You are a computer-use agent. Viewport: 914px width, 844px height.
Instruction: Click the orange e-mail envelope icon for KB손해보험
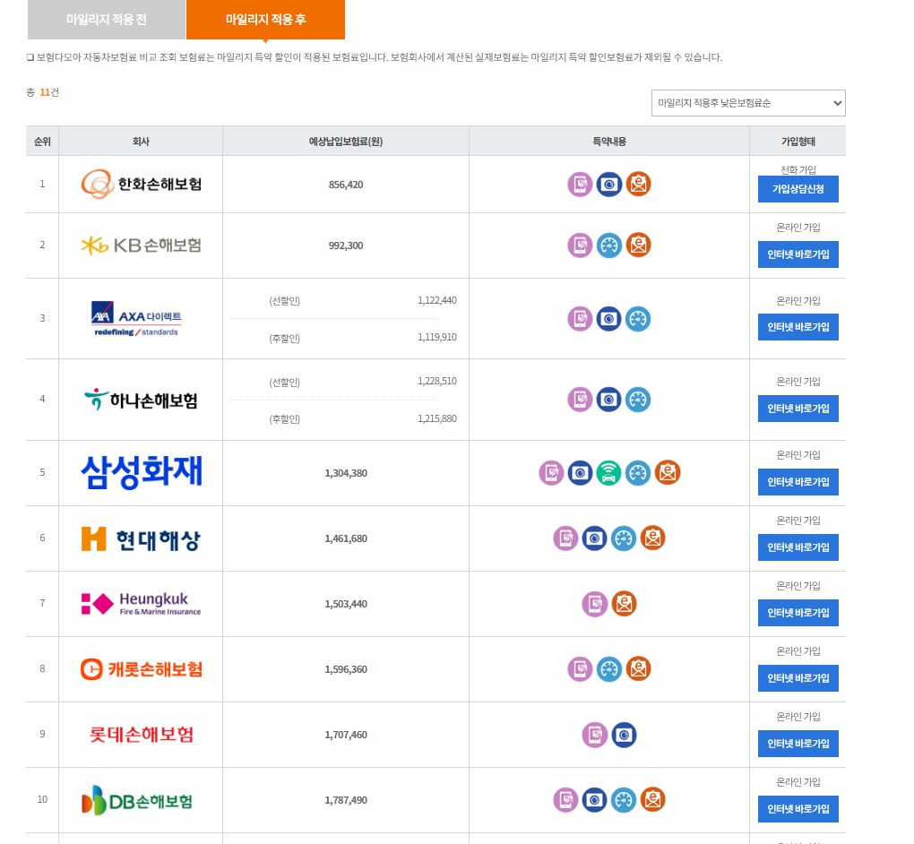638,245
